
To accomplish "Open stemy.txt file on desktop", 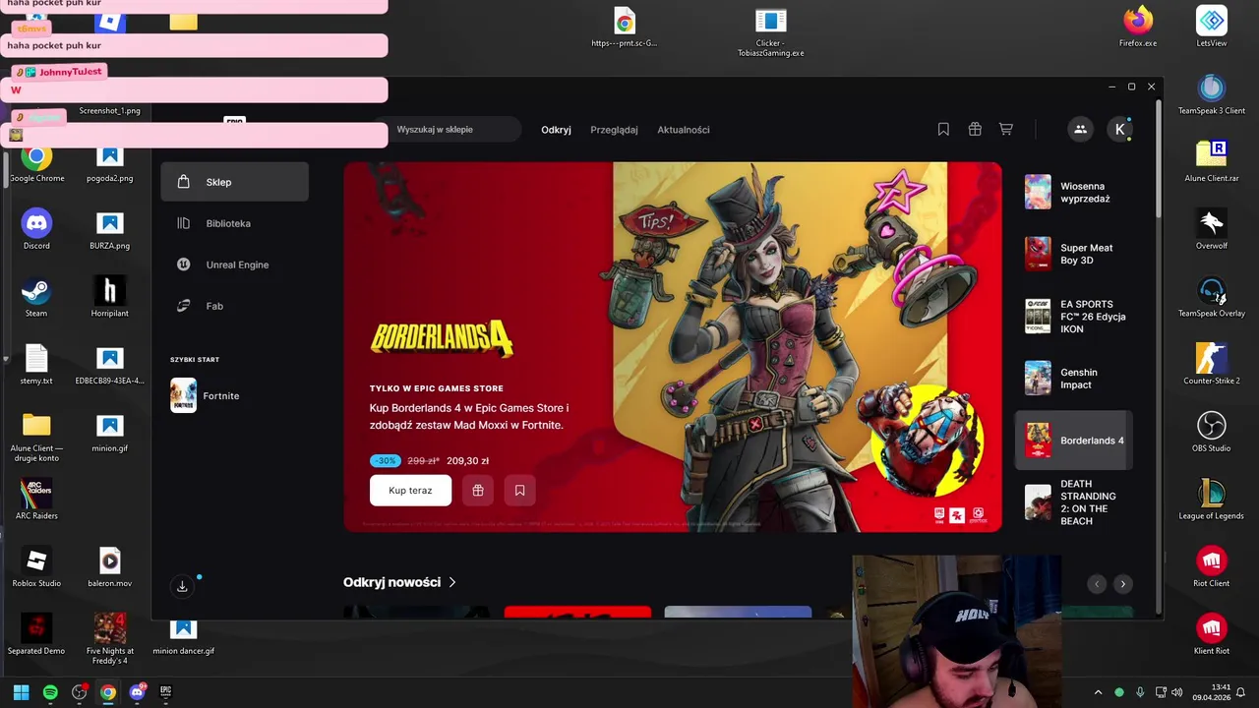I will click(36, 366).
